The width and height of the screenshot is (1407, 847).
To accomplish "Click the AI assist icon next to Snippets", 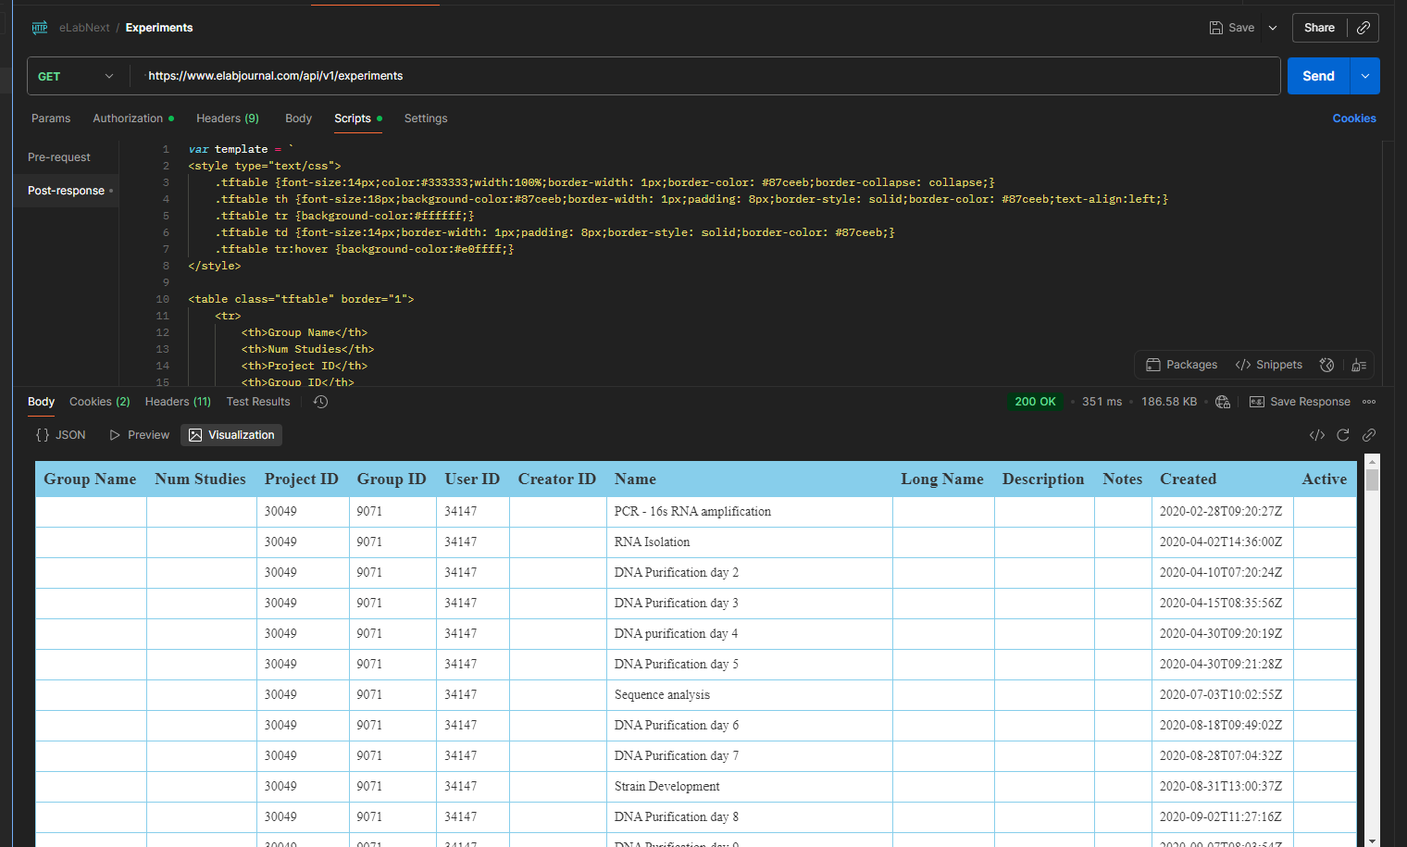I will point(1326,365).
